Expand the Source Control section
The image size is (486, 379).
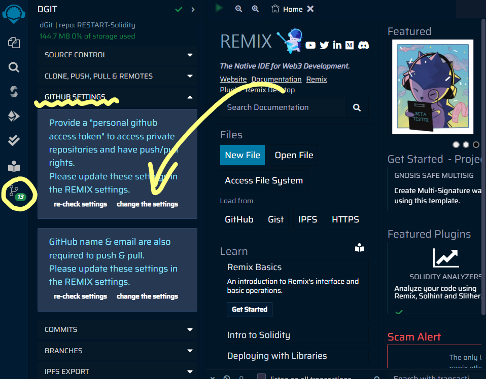click(118, 55)
